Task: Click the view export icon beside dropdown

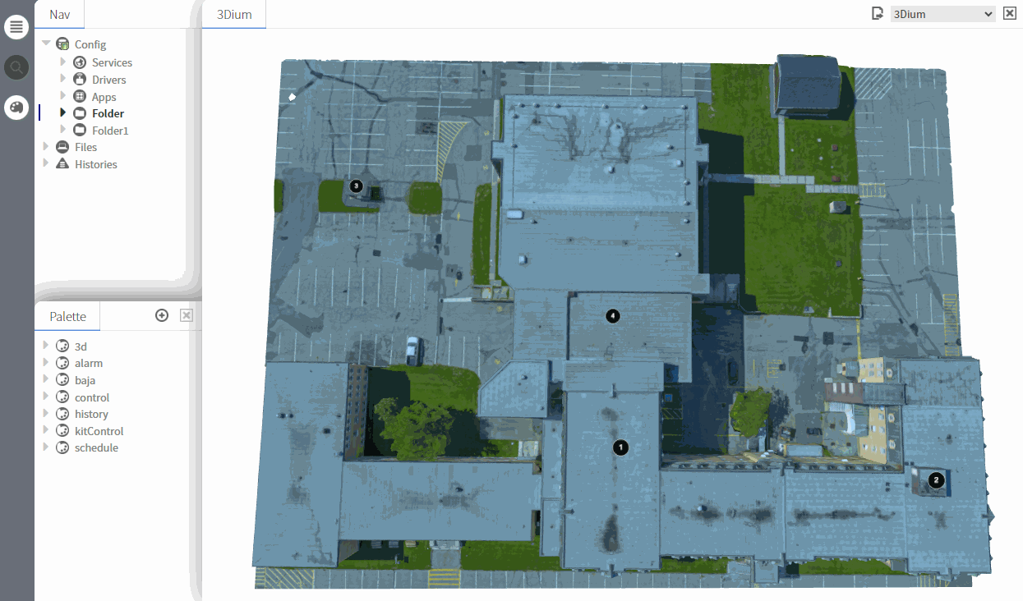Action: click(878, 13)
